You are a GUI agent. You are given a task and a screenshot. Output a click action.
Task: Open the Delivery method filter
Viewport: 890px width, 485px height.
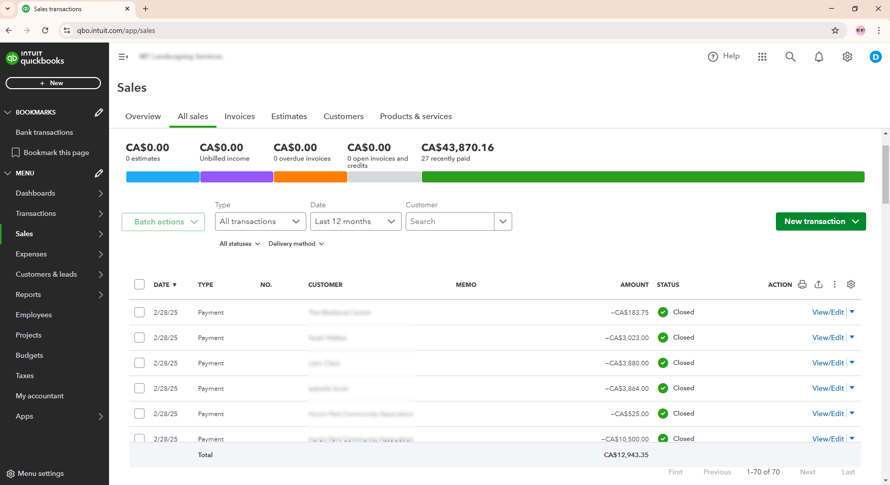pyautogui.click(x=297, y=244)
